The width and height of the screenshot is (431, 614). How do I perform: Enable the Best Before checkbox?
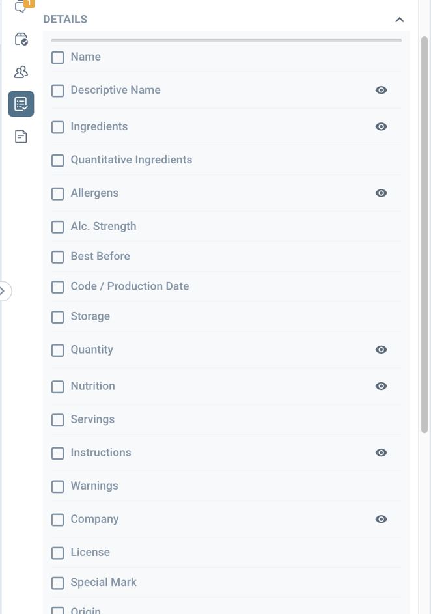[58, 257]
